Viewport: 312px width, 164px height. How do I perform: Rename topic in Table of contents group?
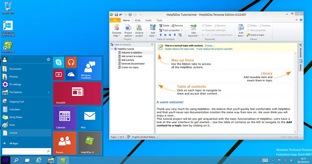177,26
